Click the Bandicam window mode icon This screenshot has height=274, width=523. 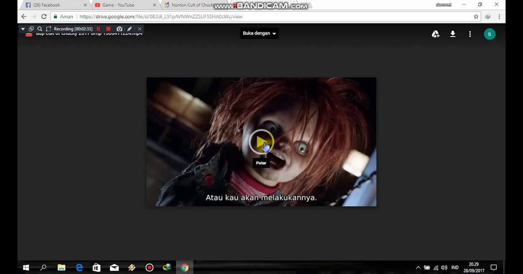[x=31, y=29]
